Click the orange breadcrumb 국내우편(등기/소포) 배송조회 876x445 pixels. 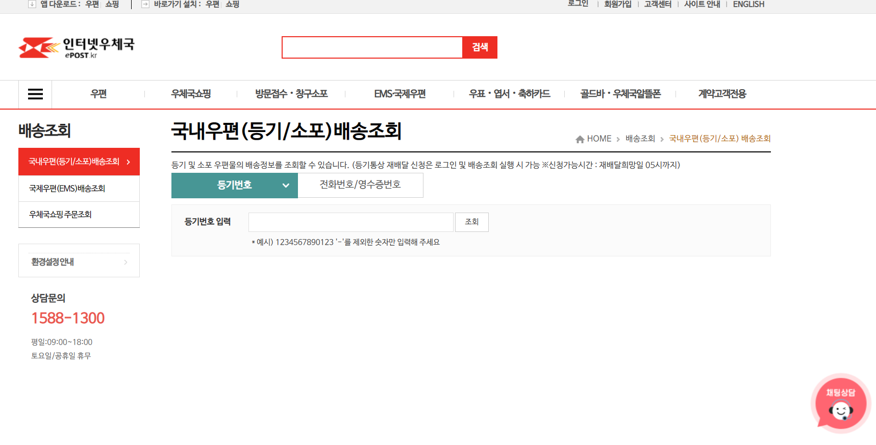[720, 139]
